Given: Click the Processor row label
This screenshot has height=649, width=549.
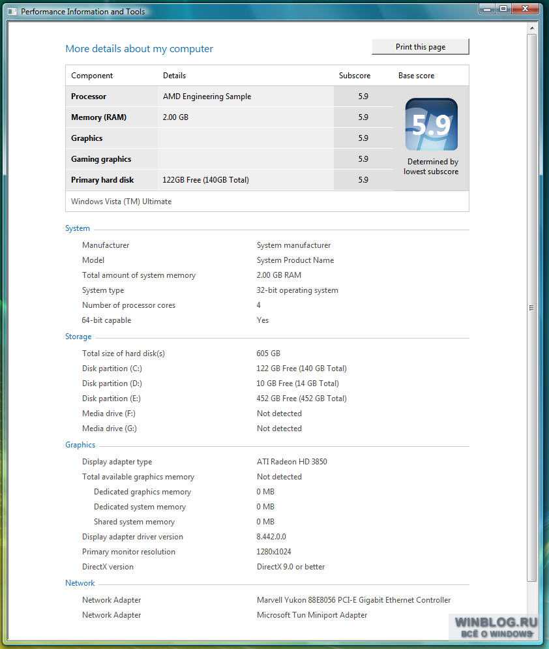Looking at the screenshot, I should (x=89, y=97).
